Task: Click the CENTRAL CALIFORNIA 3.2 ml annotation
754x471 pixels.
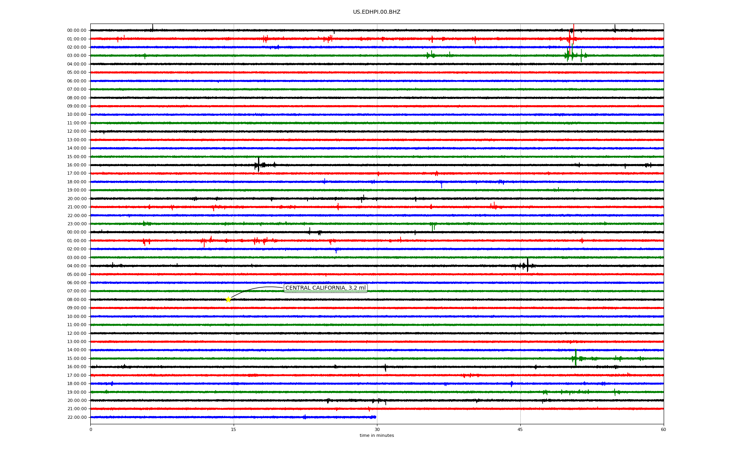Action: [x=325, y=288]
